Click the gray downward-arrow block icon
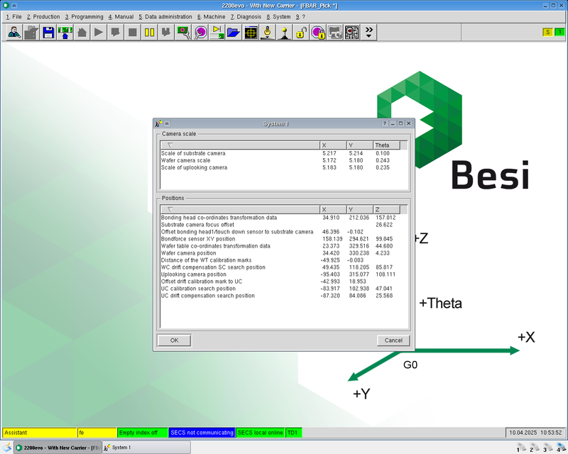The image size is (568, 454). point(166,32)
